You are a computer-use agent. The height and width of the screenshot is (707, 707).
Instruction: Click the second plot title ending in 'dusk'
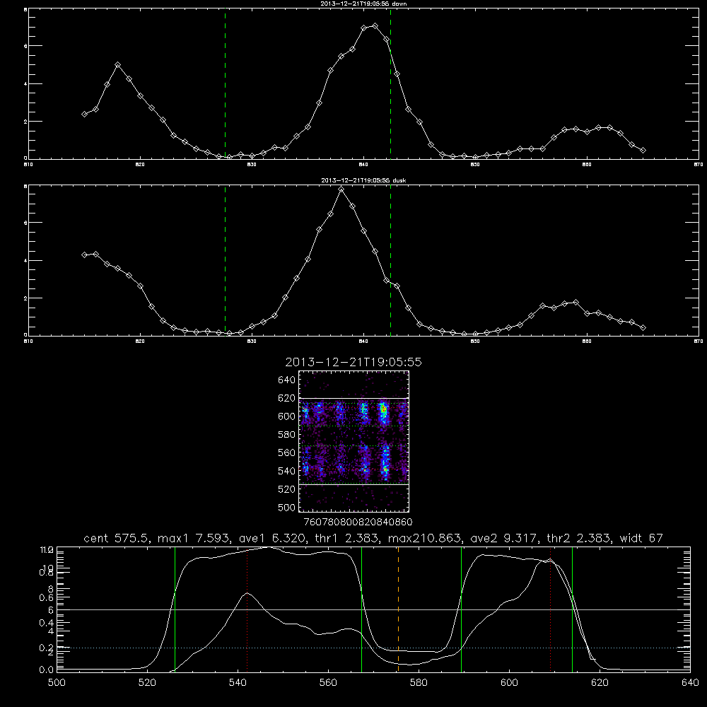click(x=363, y=180)
